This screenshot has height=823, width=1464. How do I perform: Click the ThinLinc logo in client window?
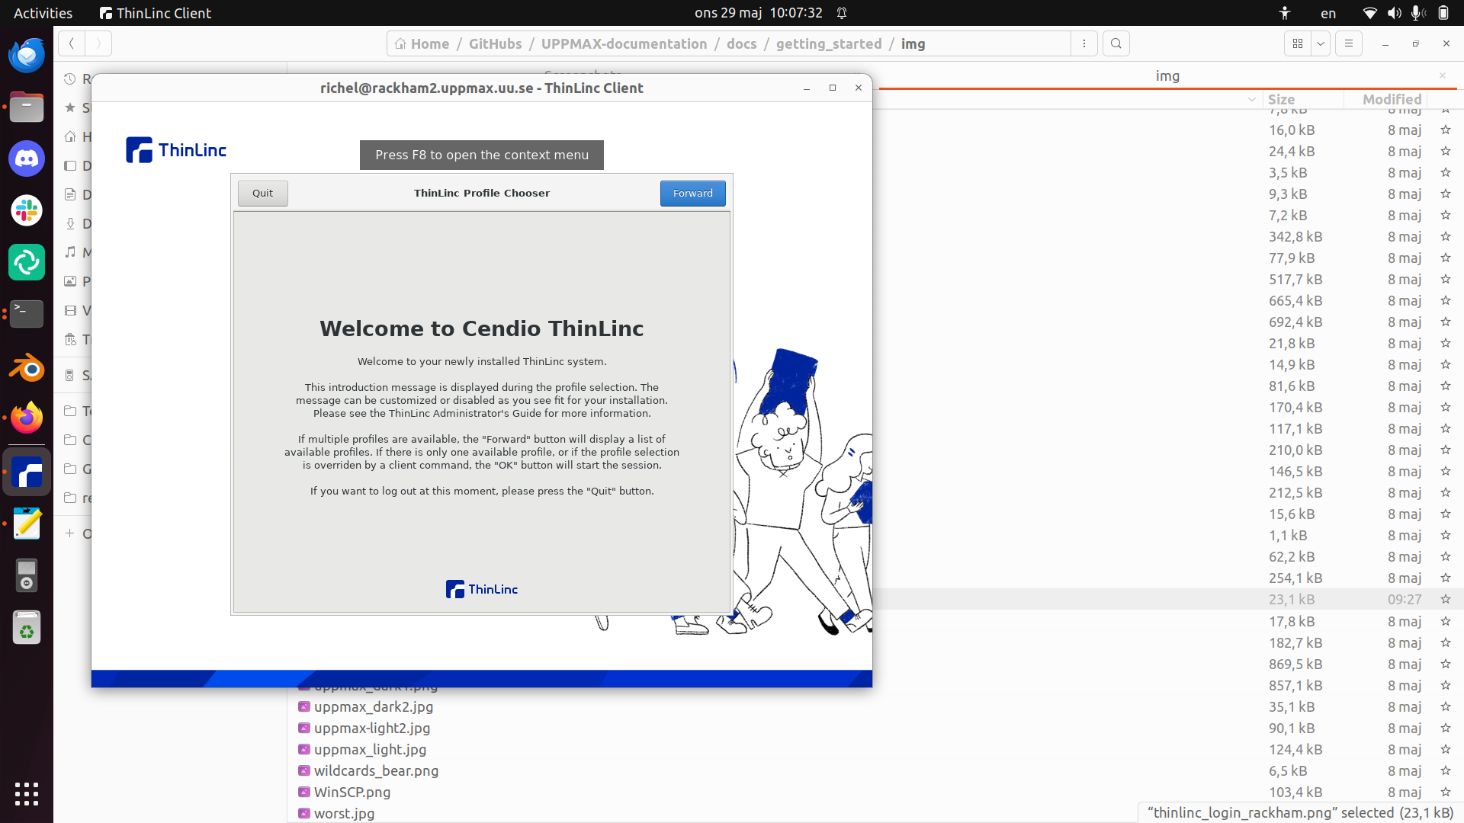(x=176, y=150)
